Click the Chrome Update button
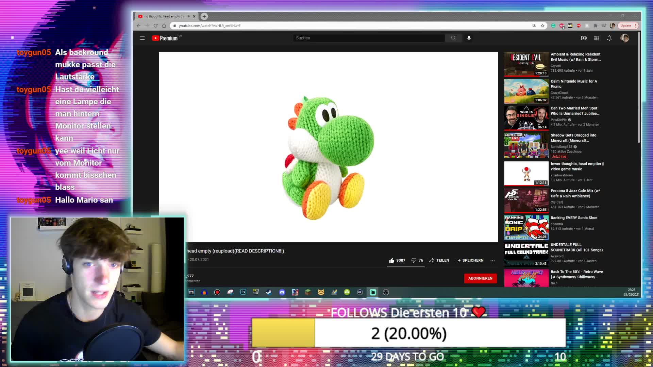This screenshot has width=653, height=367. coord(628,26)
